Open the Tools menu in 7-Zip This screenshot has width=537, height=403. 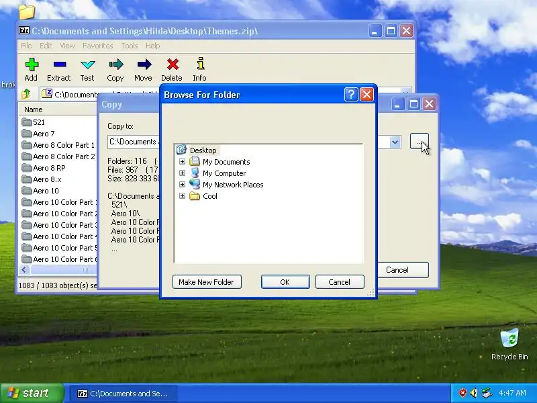[x=129, y=46]
